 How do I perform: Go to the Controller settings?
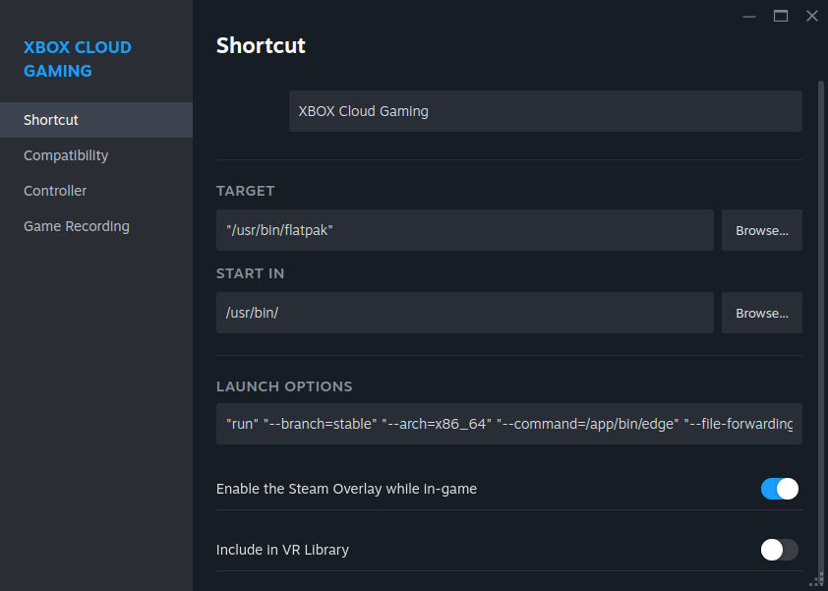(55, 191)
